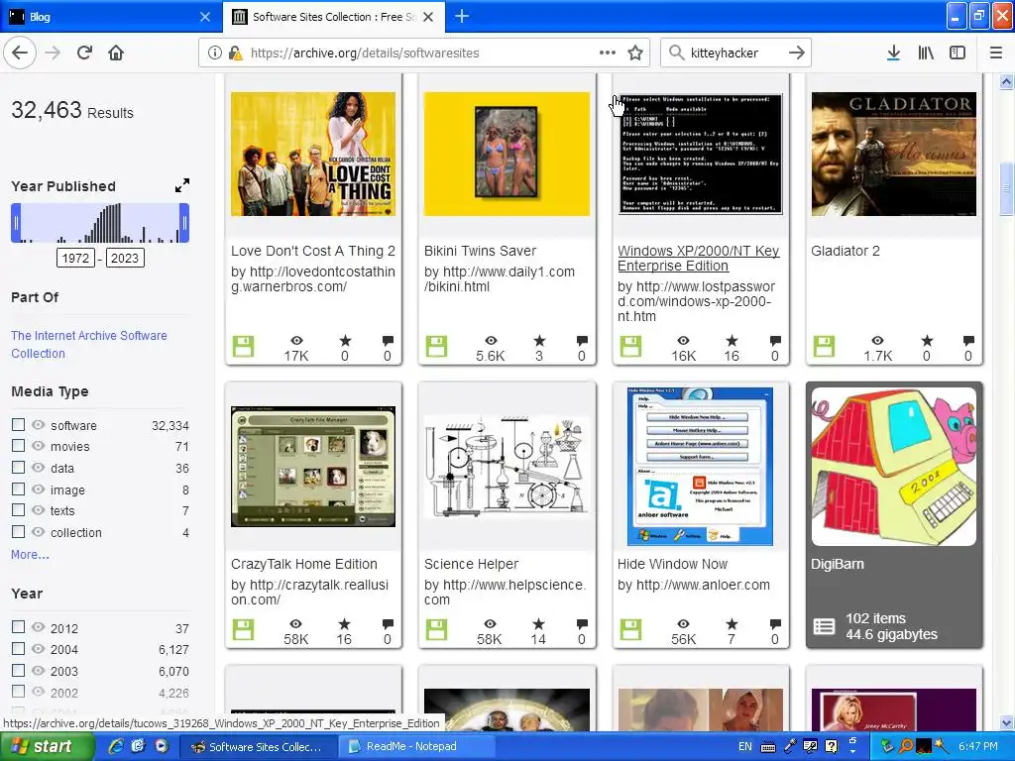This screenshot has height=761, width=1015.
Task: Check the movies media type box
Action: click(x=18, y=446)
